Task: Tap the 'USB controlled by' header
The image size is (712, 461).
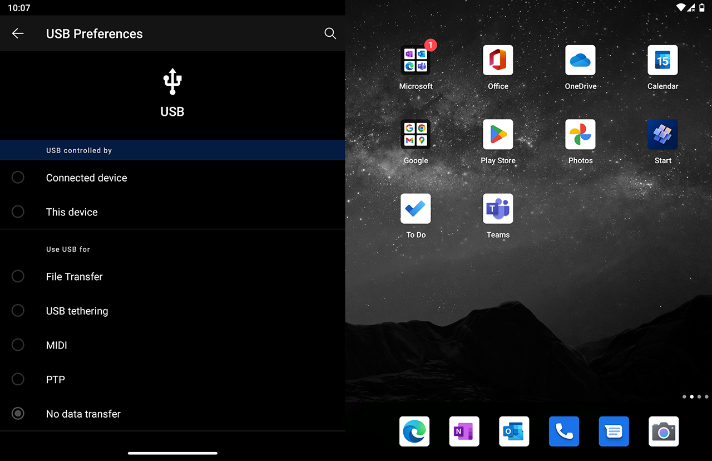Action: [x=79, y=150]
